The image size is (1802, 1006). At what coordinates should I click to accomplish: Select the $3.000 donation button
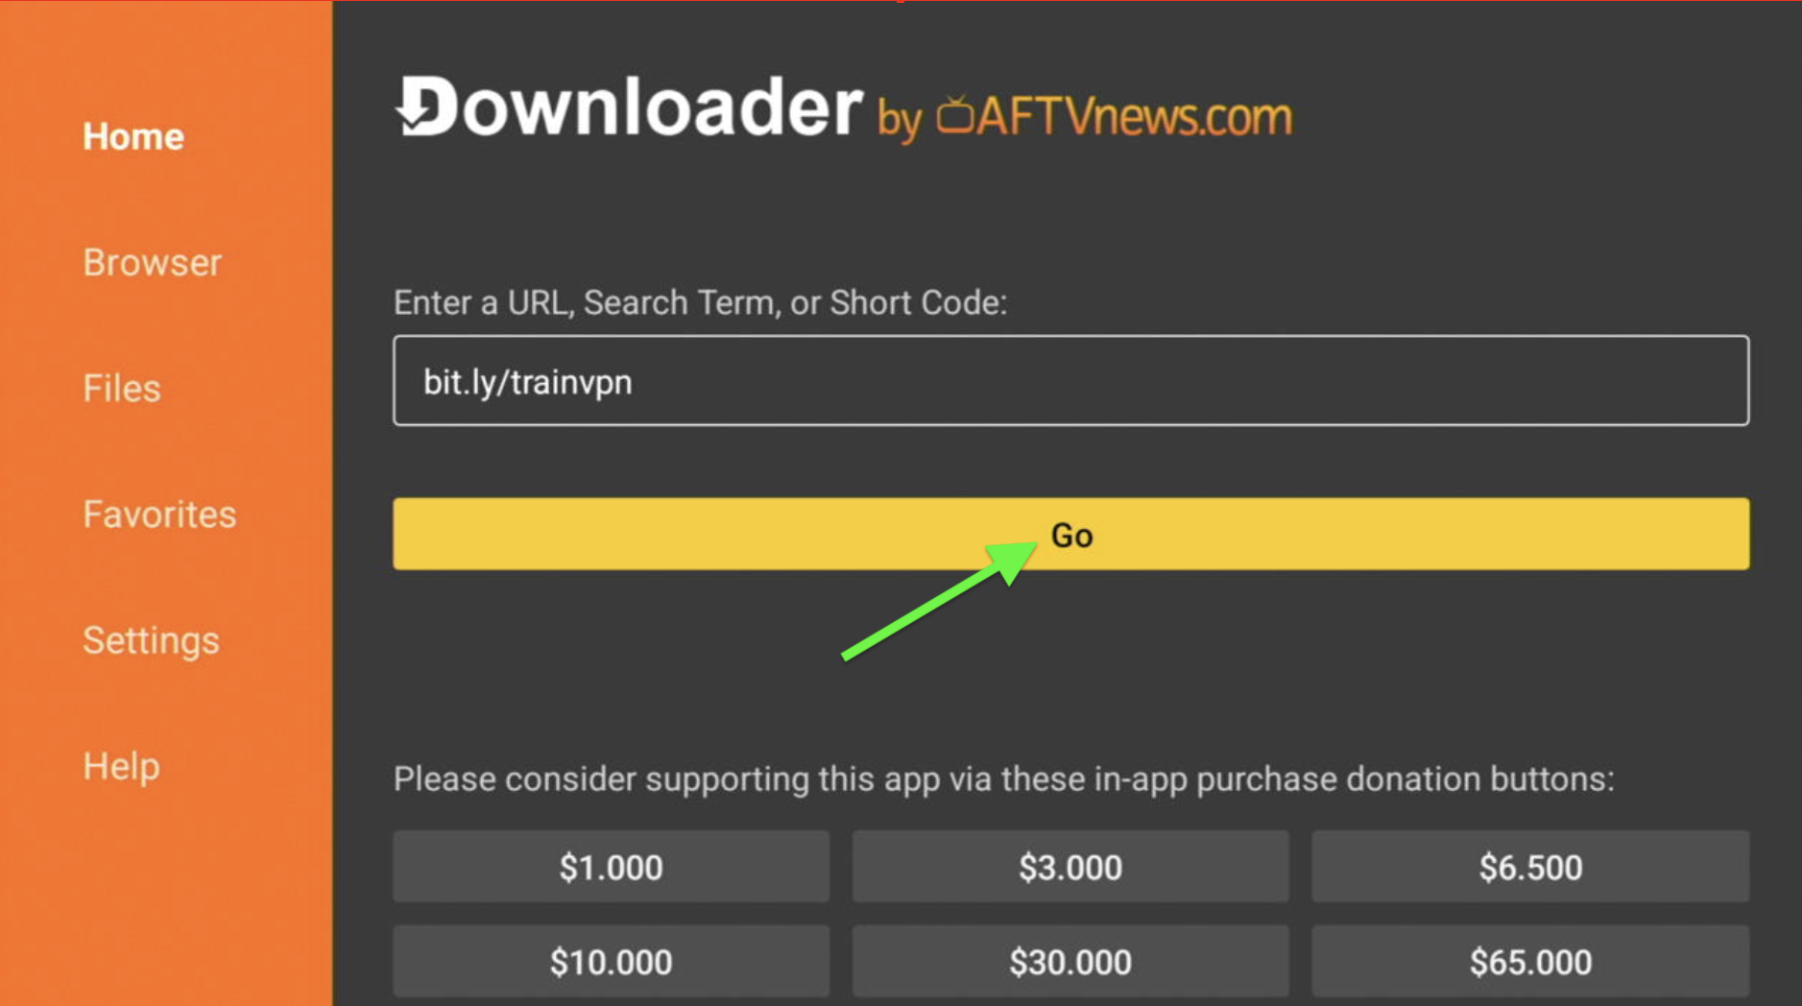(x=1070, y=867)
